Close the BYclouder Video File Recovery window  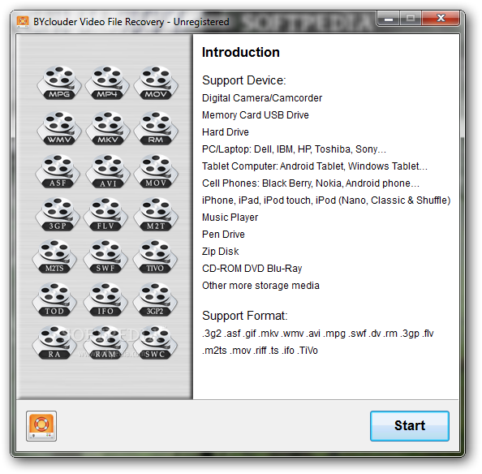441,19
